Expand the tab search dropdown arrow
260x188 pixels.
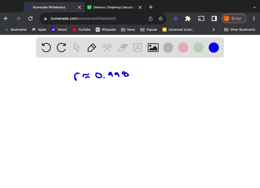click(x=254, y=7)
